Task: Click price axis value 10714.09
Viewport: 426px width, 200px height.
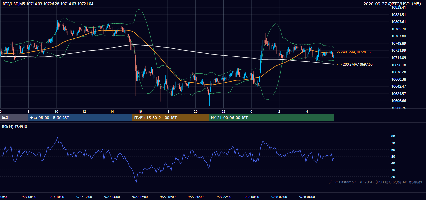Action: [x=399, y=58]
